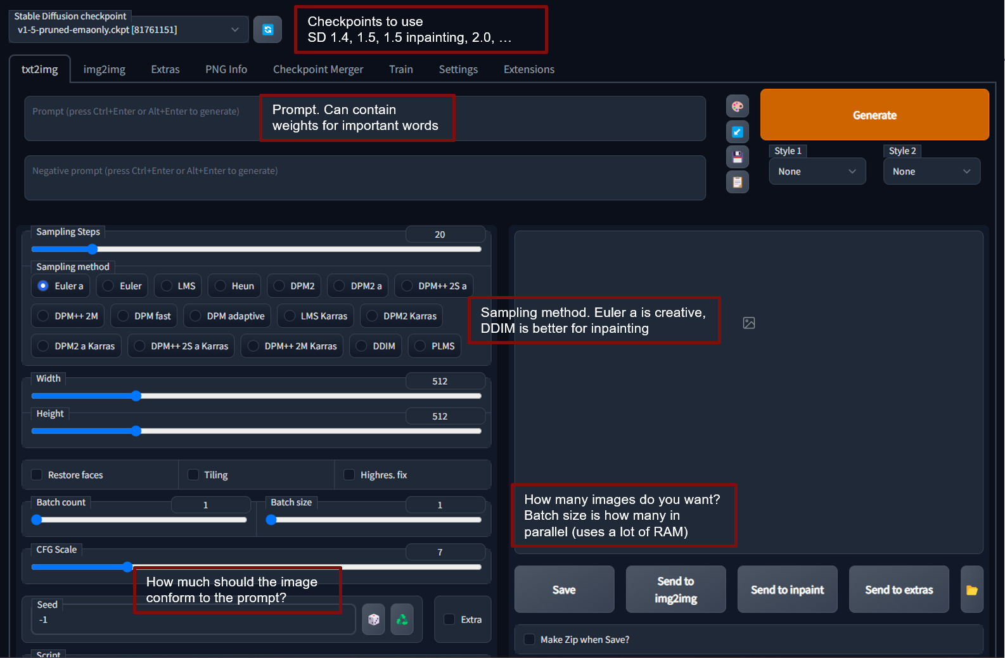
Task: Switch to the img2img tab
Action: [x=105, y=70]
